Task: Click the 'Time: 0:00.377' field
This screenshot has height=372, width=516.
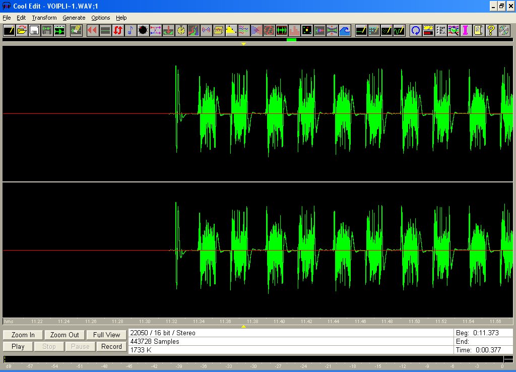Action: pos(483,350)
